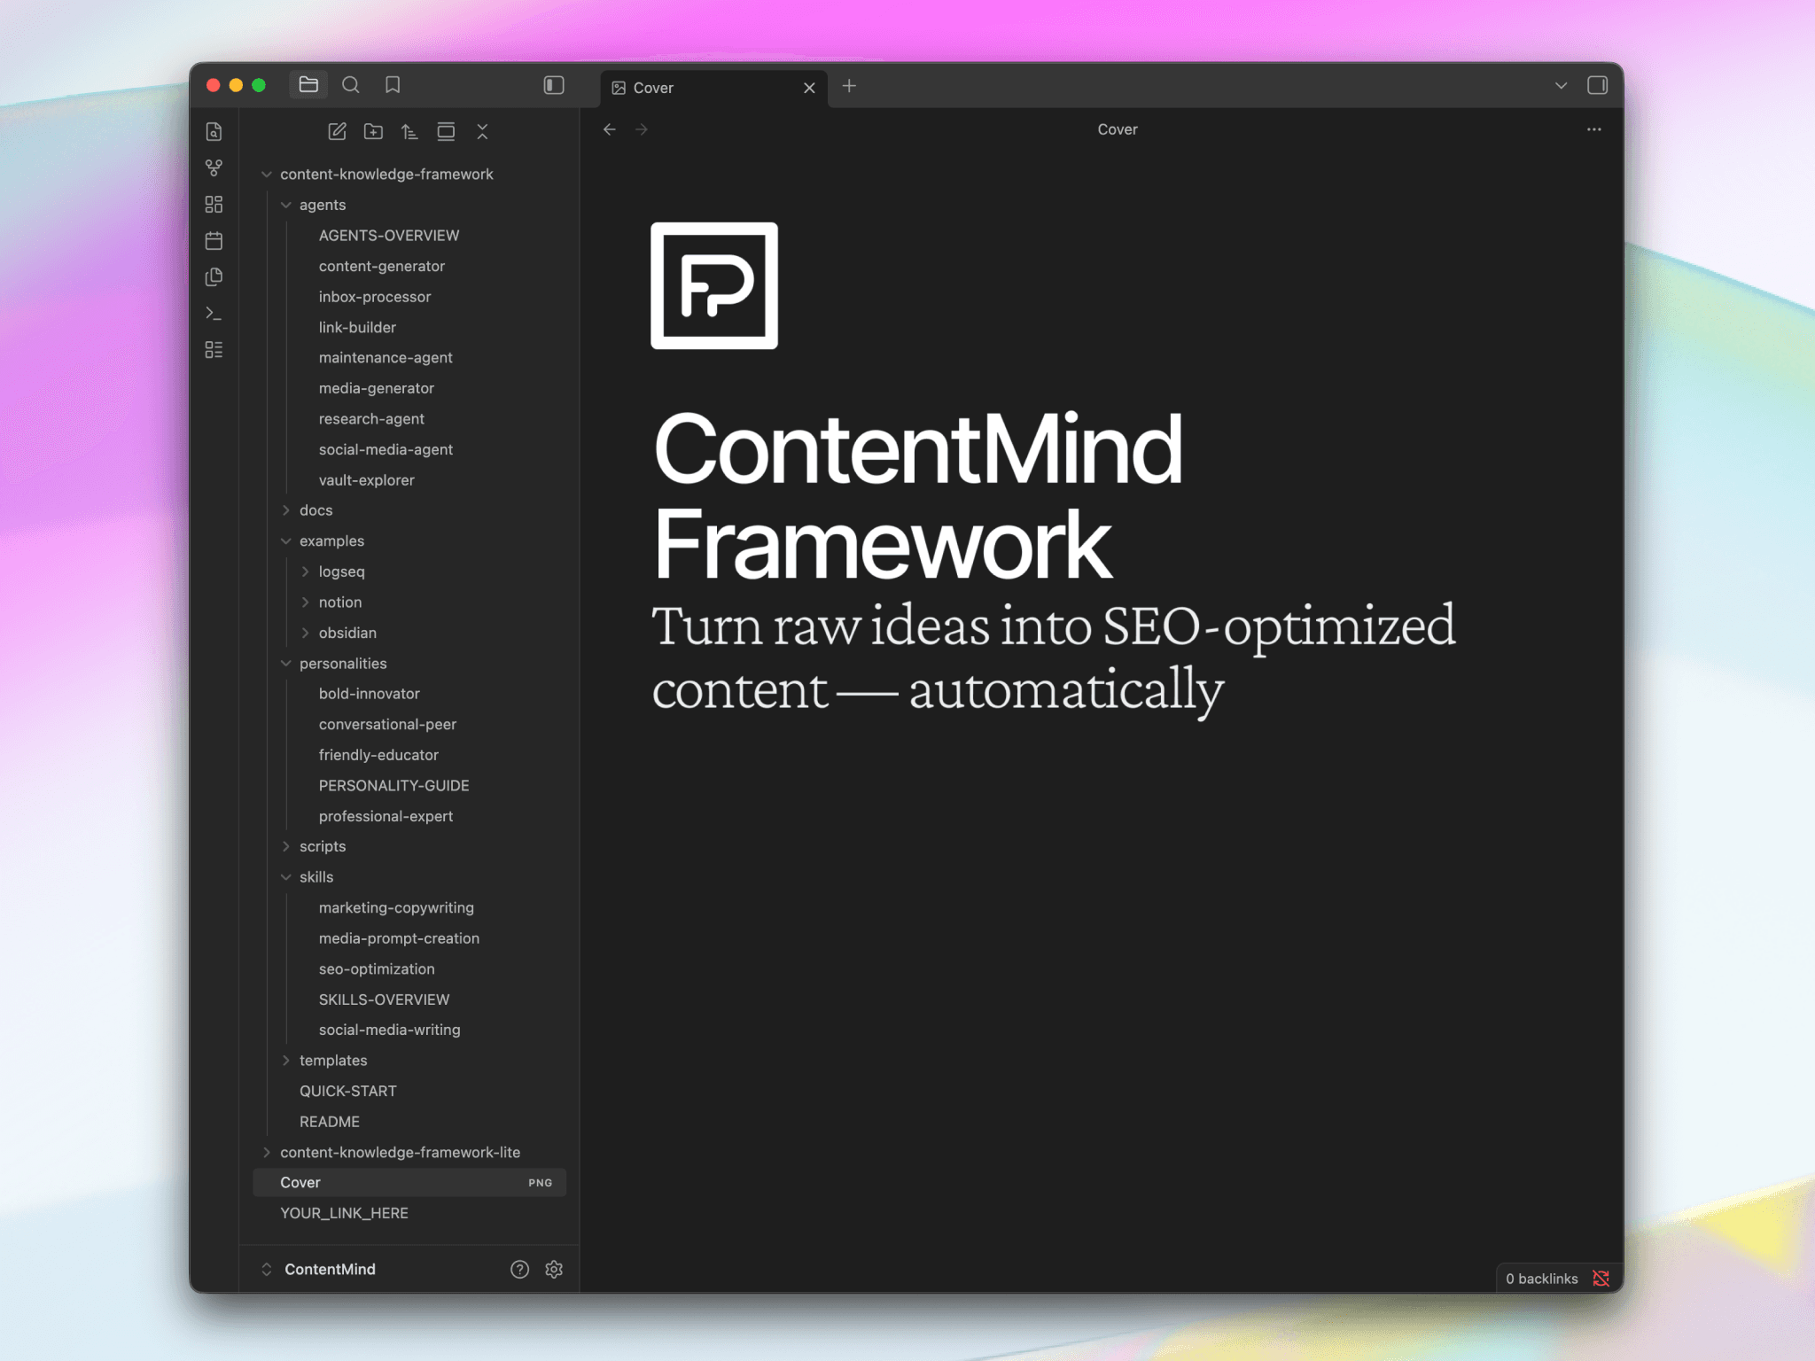Expand content-knowledge-framework-lite folder
The height and width of the screenshot is (1361, 1815).
(x=400, y=1152)
